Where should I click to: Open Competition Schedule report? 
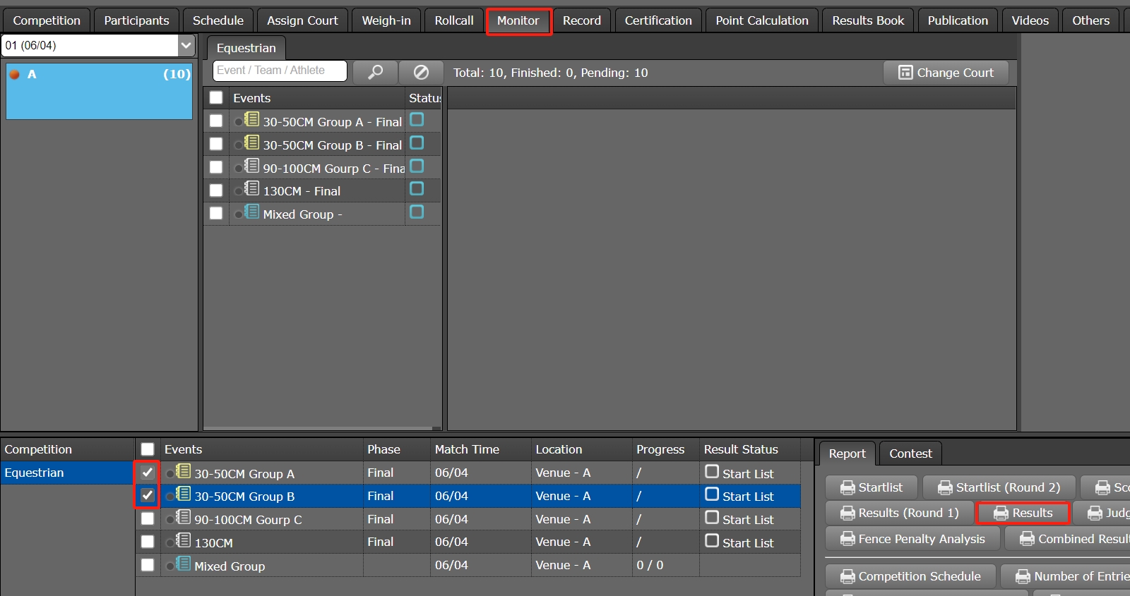[x=910, y=576]
